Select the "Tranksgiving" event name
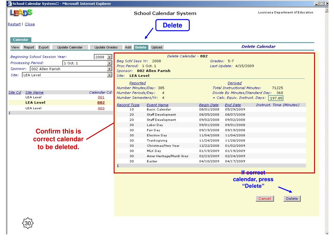The width and height of the screenshot is (334, 251). tap(157, 141)
